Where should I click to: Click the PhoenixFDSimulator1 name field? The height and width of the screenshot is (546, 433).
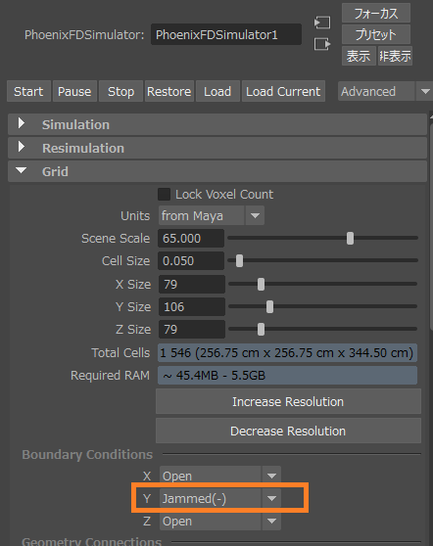pyautogui.click(x=226, y=34)
